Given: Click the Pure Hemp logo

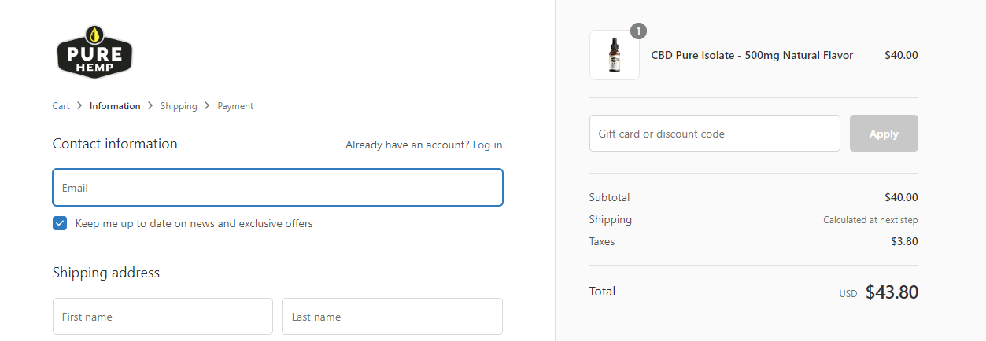Looking at the screenshot, I should 94,53.
